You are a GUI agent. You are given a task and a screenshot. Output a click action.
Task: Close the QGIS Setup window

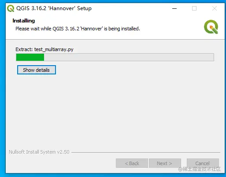pyautogui.click(x=215, y=8)
